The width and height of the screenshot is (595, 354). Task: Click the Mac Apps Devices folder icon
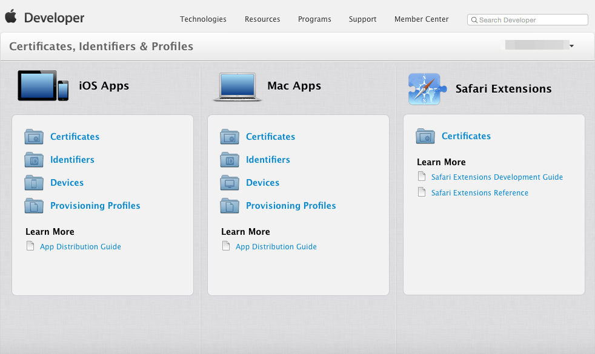(230, 183)
